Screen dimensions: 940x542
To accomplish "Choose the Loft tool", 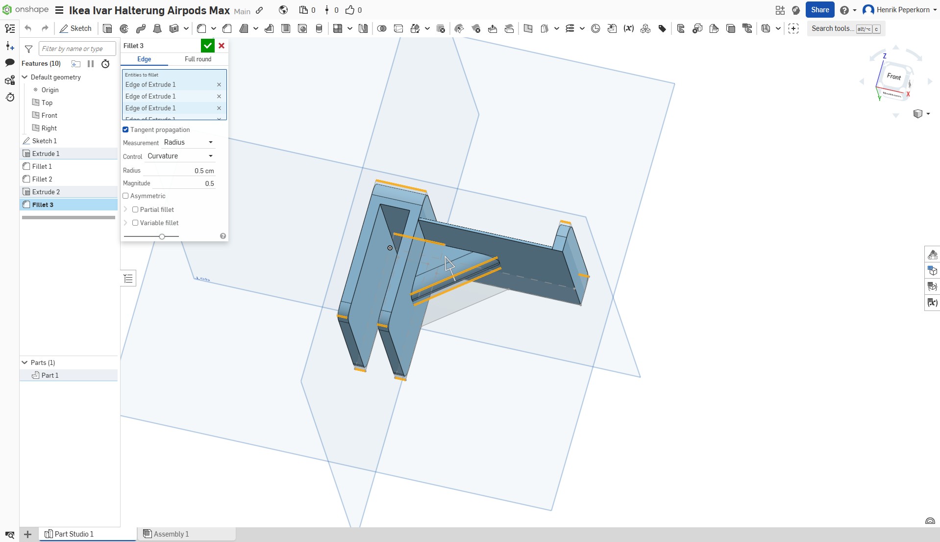I will tap(157, 28).
